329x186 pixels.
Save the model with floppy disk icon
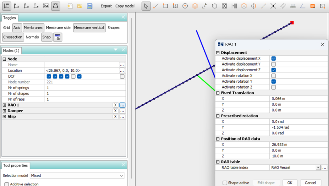[90, 6]
